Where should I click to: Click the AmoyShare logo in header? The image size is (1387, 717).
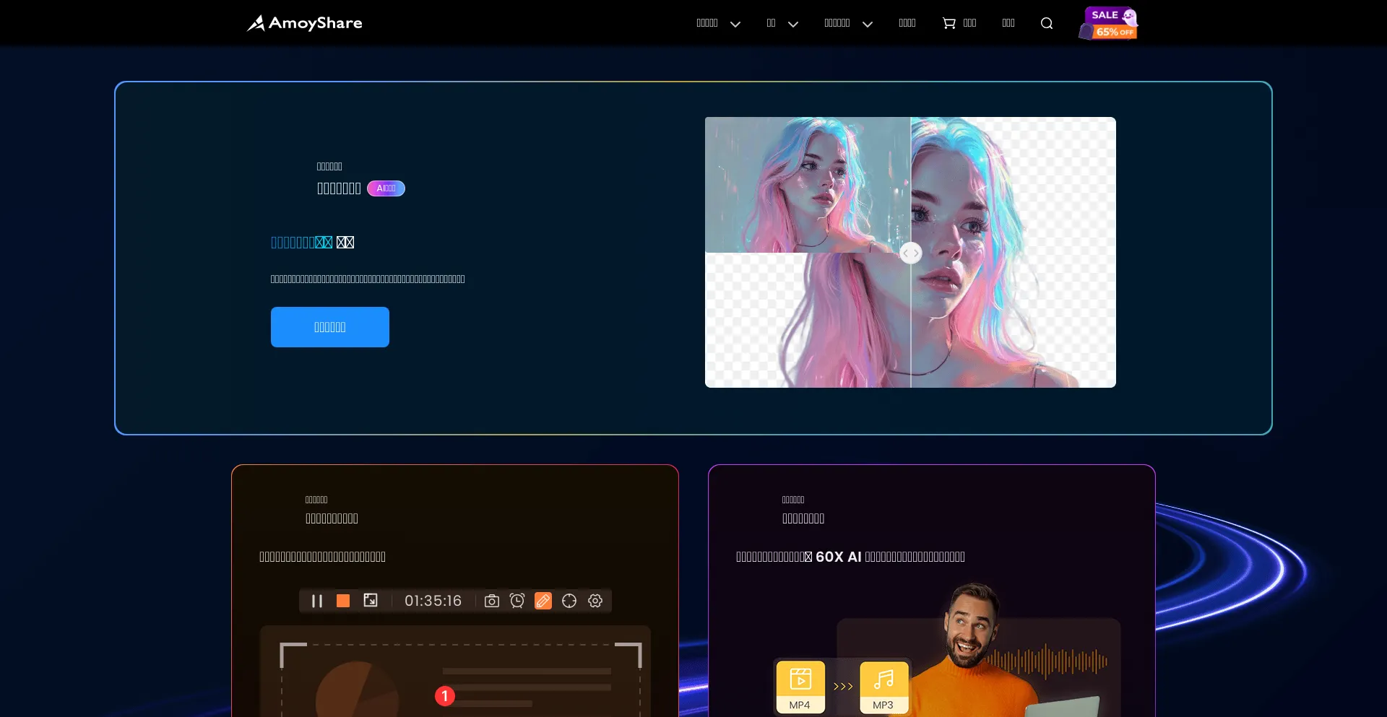pyautogui.click(x=304, y=23)
